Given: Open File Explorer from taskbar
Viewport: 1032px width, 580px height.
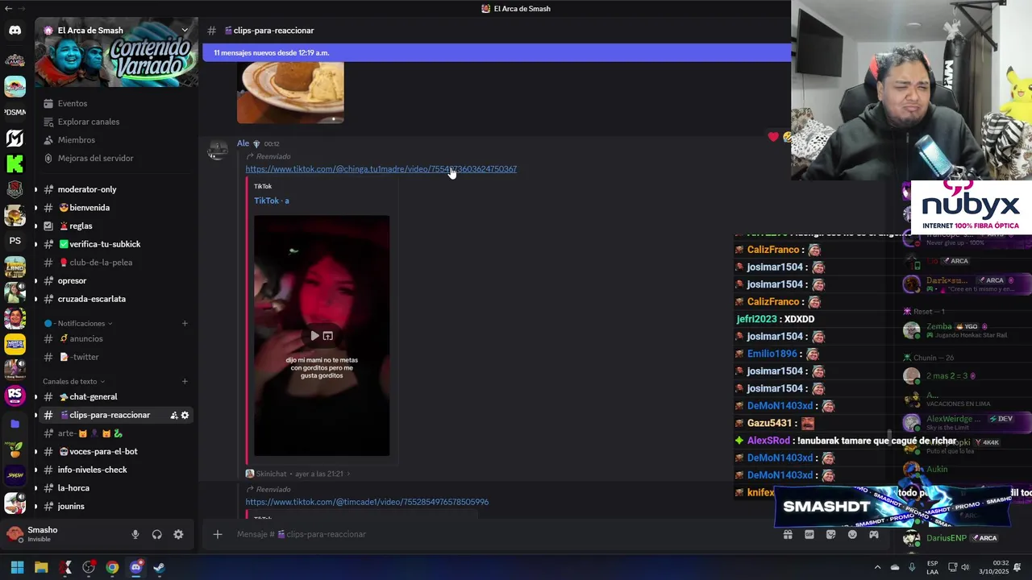Looking at the screenshot, I should (41, 567).
